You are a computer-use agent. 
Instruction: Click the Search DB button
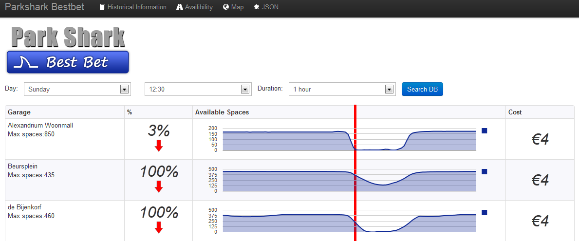pos(422,89)
